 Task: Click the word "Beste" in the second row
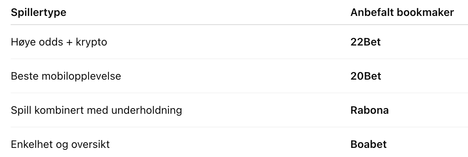pyautogui.click(x=23, y=76)
